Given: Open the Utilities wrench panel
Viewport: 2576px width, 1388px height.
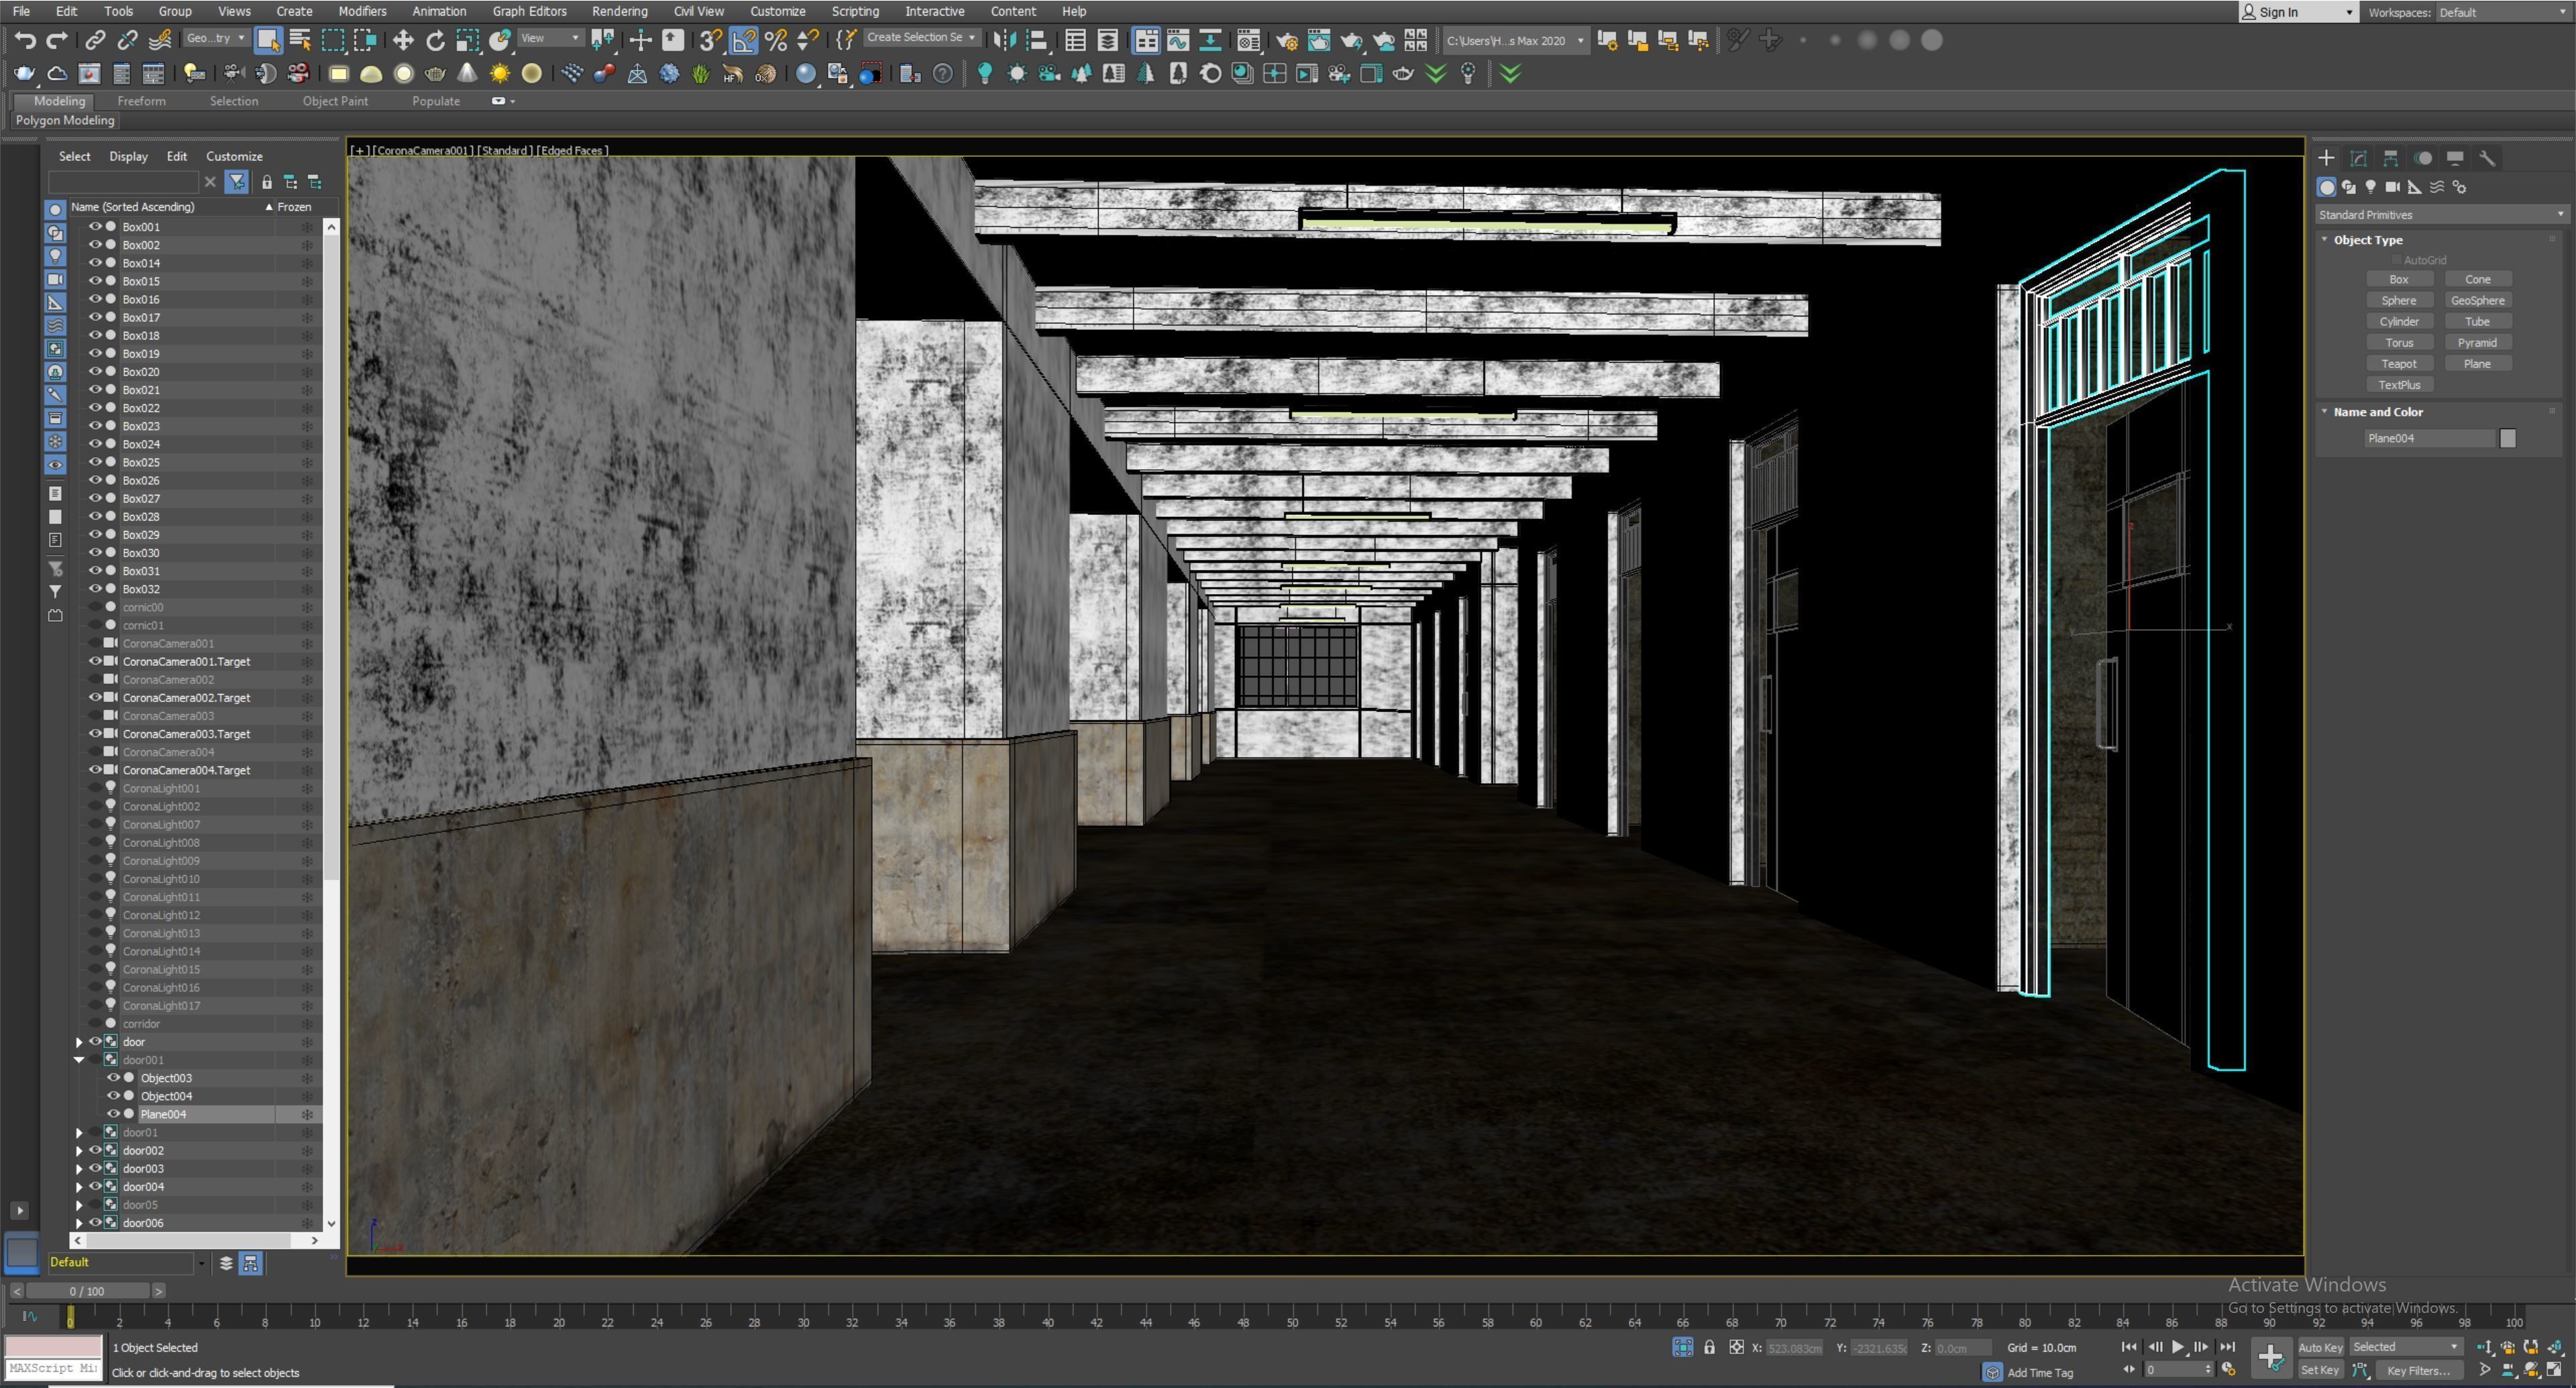Looking at the screenshot, I should 2487,158.
